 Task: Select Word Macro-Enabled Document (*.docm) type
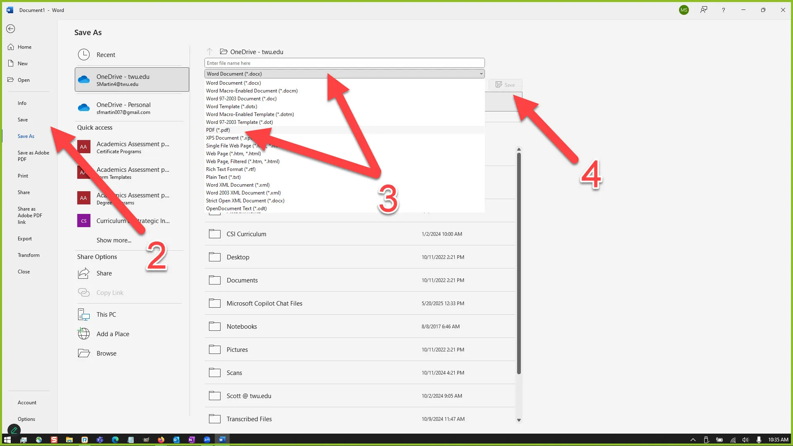pos(344,91)
